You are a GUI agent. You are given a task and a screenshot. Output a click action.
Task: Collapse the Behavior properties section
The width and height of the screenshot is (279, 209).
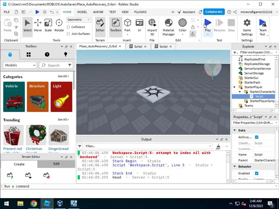point(235,167)
